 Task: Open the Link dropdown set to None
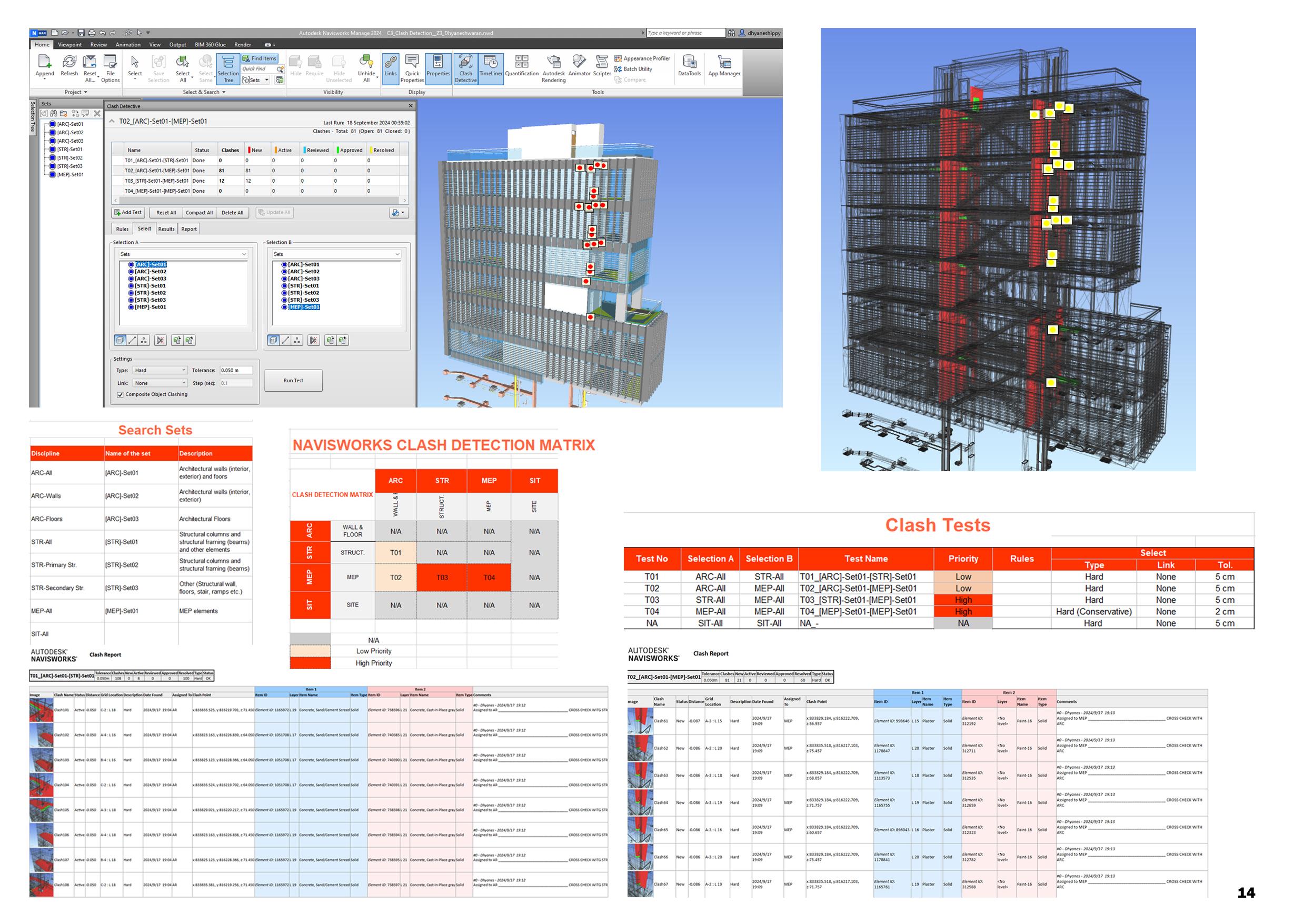pyautogui.click(x=160, y=383)
